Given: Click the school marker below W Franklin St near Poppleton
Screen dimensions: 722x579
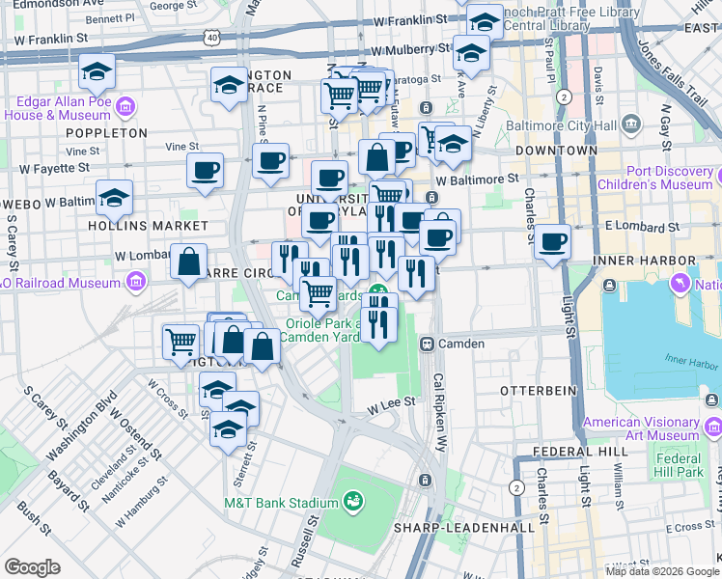Looking at the screenshot, I should click(x=97, y=72).
